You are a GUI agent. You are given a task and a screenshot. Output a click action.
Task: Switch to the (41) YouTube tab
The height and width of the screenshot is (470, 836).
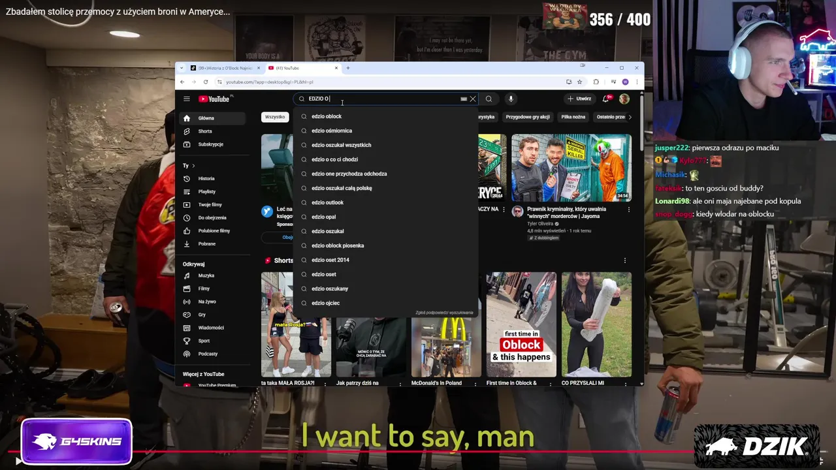[x=303, y=68]
